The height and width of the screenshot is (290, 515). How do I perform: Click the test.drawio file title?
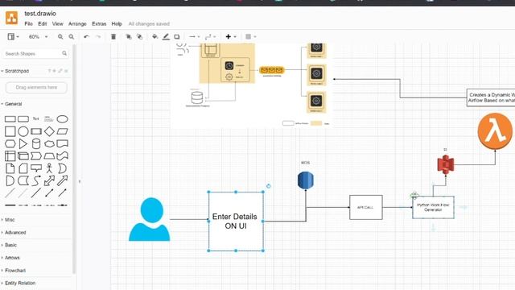(40, 14)
